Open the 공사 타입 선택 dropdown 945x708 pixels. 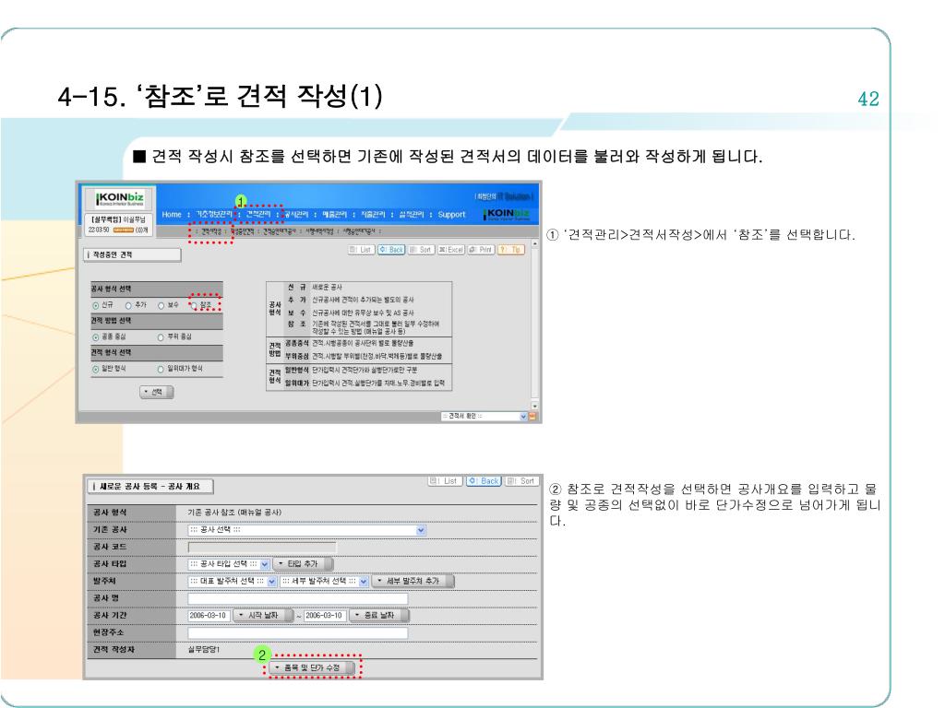click(x=229, y=564)
